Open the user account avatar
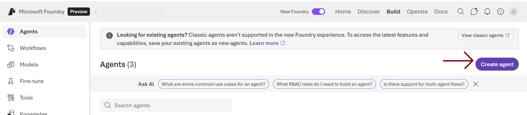Image resolution: width=527 pixels, height=115 pixels. tap(513, 12)
